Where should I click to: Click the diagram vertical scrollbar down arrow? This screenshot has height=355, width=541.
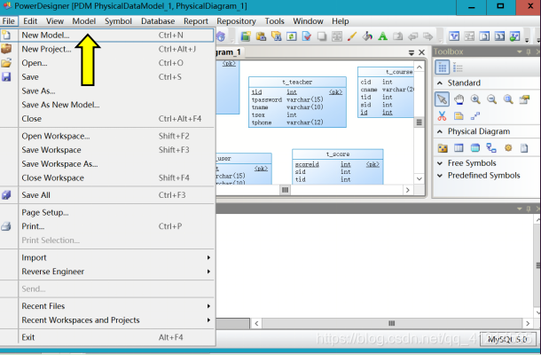click(x=419, y=179)
